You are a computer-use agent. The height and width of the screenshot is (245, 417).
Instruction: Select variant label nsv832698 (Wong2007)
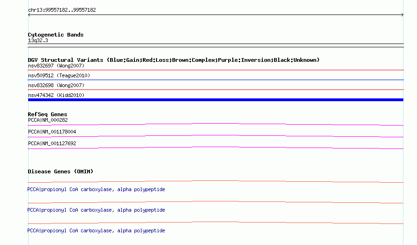[x=56, y=85]
